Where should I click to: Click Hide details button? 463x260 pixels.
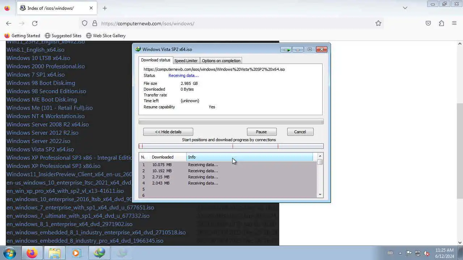168,132
